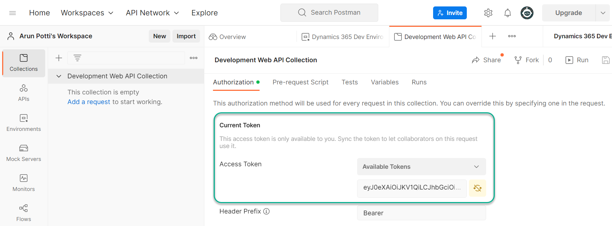Image resolution: width=612 pixels, height=226 pixels.
Task: Open the Environments sidebar section
Action: pyautogui.click(x=24, y=123)
